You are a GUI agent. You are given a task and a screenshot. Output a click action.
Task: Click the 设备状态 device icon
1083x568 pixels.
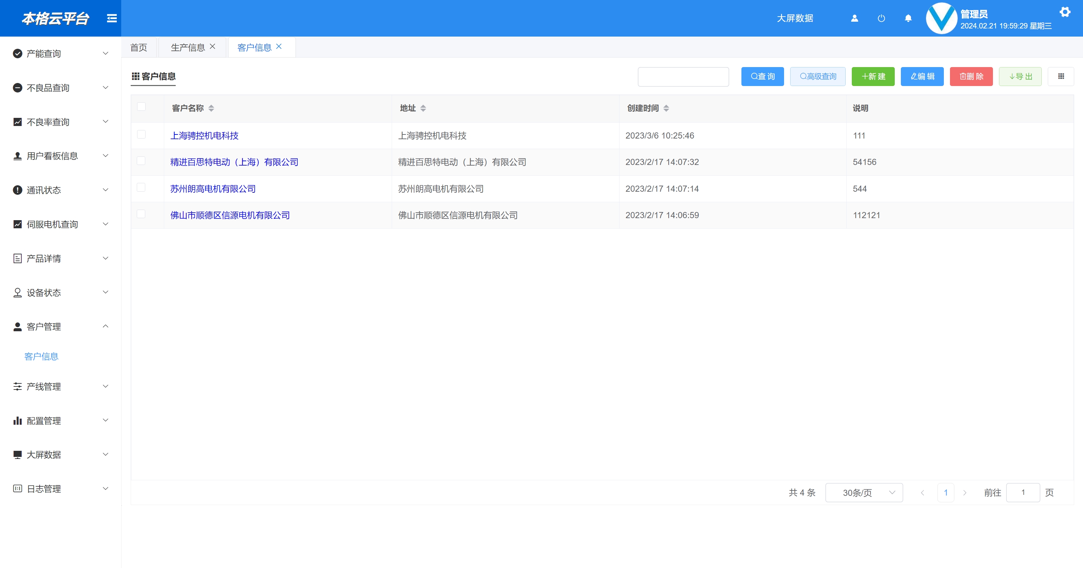[18, 292]
